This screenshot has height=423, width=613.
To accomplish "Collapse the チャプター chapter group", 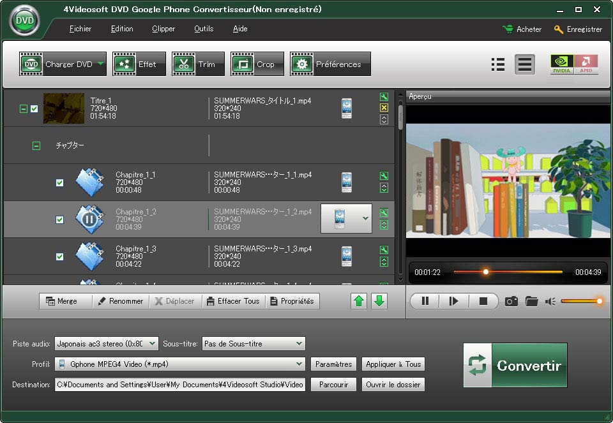I will [36, 145].
